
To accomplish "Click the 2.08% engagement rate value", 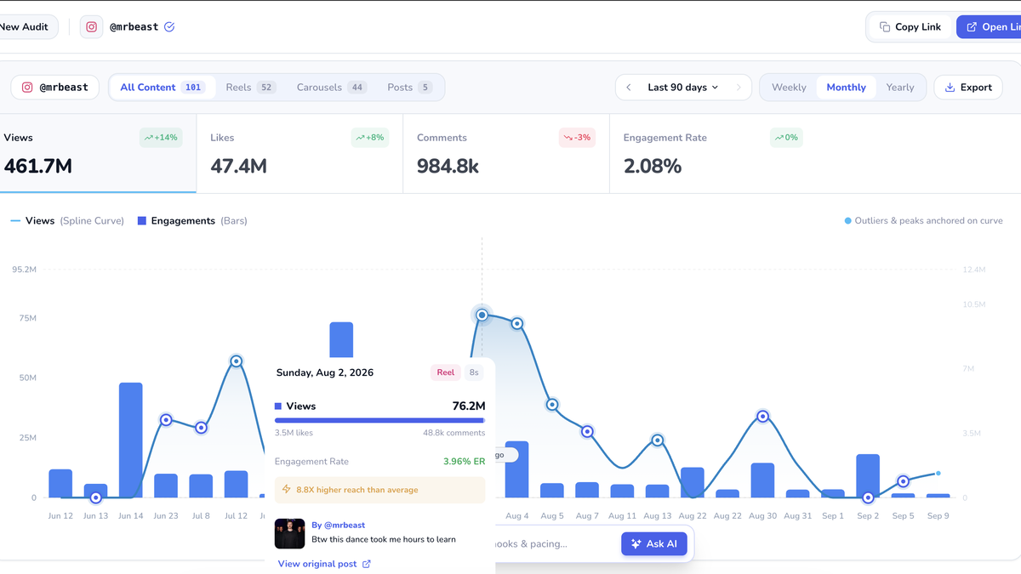I will (653, 167).
